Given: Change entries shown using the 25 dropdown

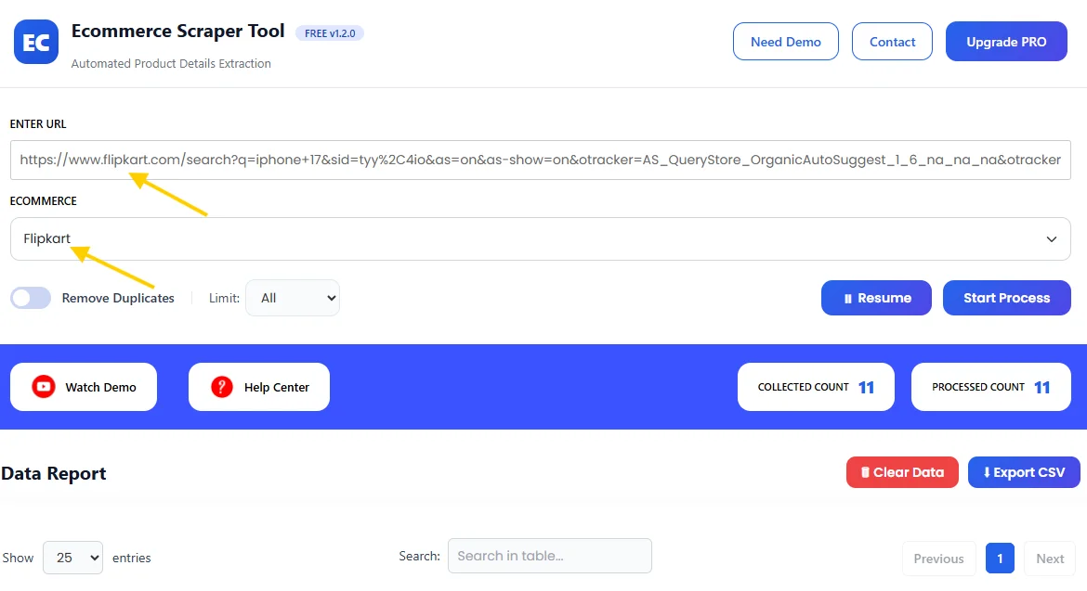Looking at the screenshot, I should coord(72,558).
